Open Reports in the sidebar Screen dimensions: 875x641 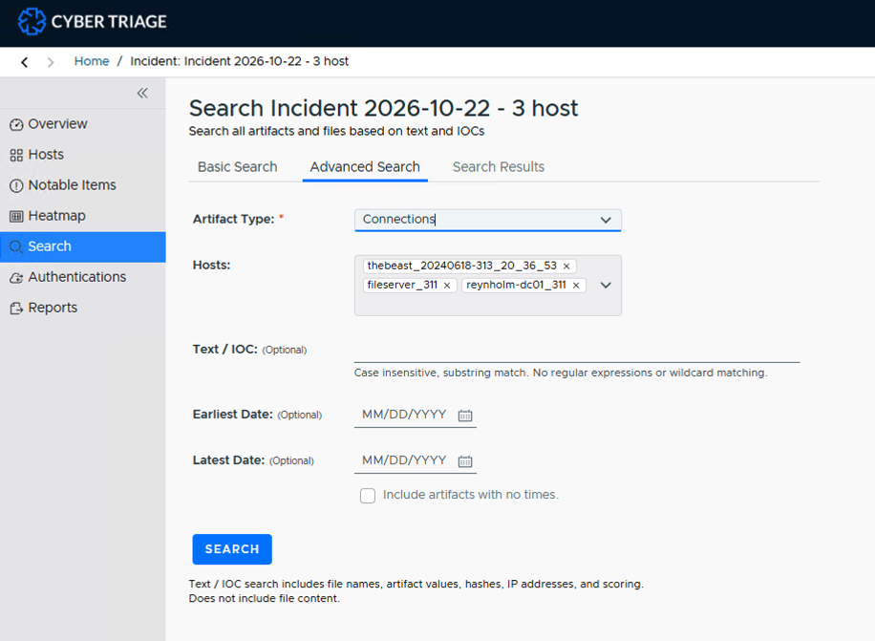[82, 308]
